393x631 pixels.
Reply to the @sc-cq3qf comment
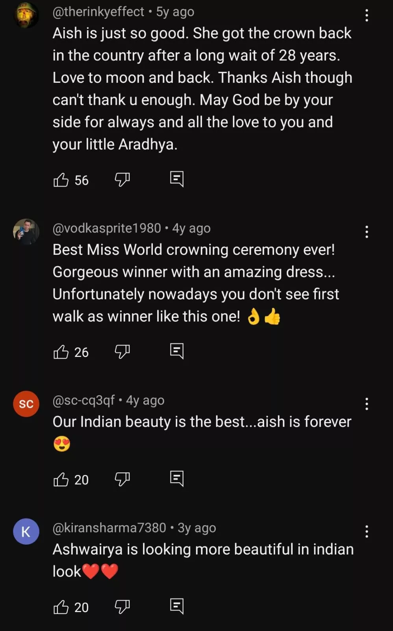[177, 478]
